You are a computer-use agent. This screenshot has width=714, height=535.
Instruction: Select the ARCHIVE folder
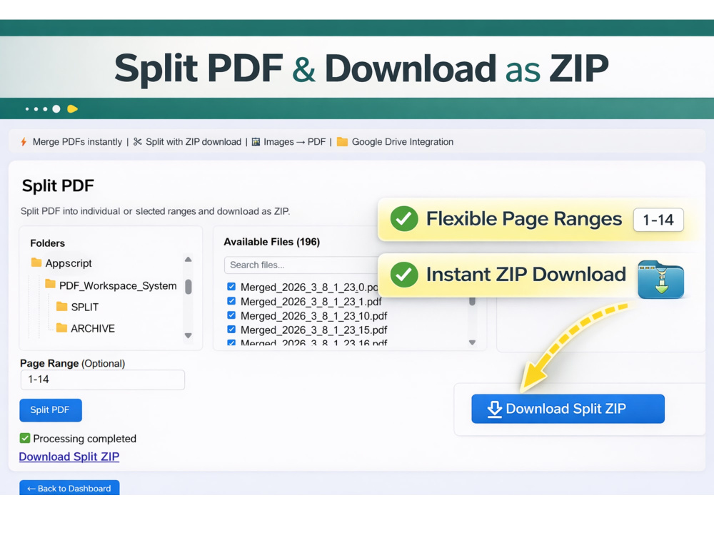[x=93, y=328]
